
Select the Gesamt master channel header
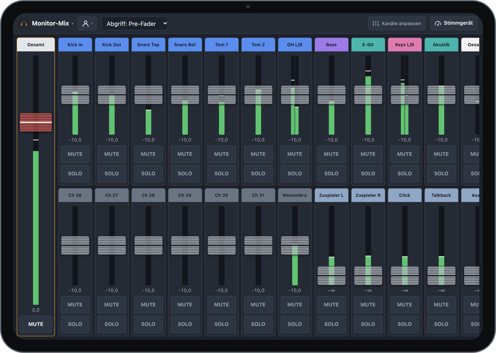pos(36,45)
